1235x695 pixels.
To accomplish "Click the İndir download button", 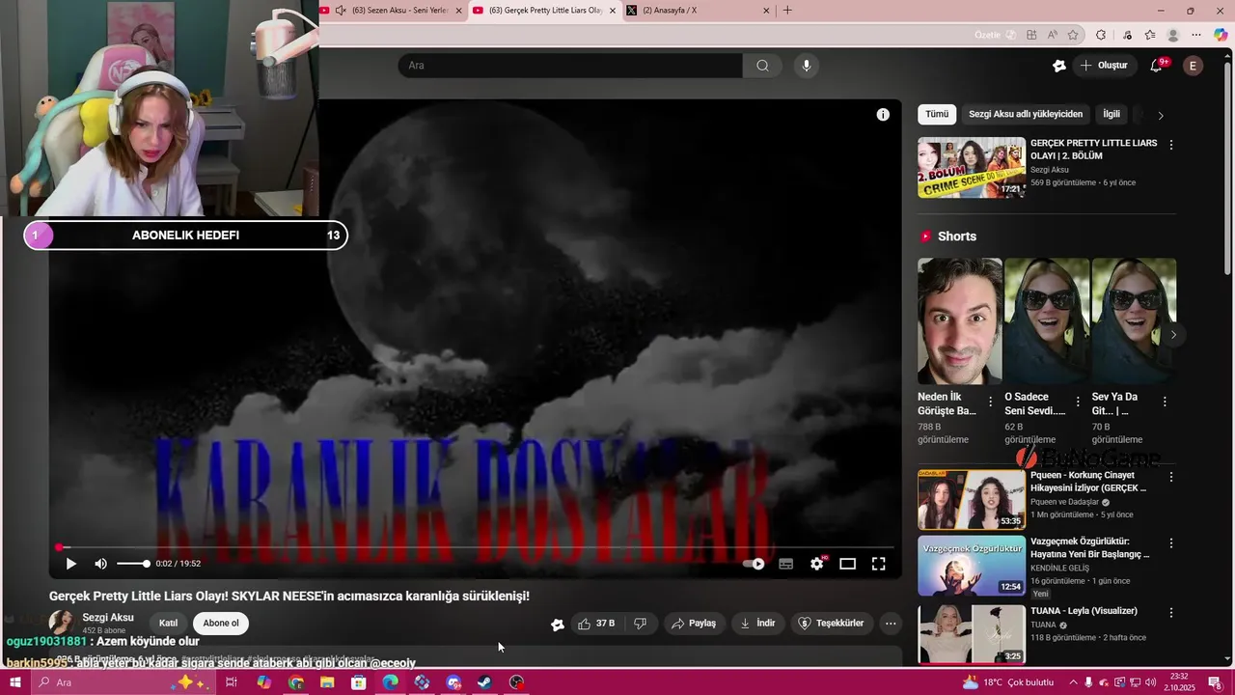I will pyautogui.click(x=757, y=624).
